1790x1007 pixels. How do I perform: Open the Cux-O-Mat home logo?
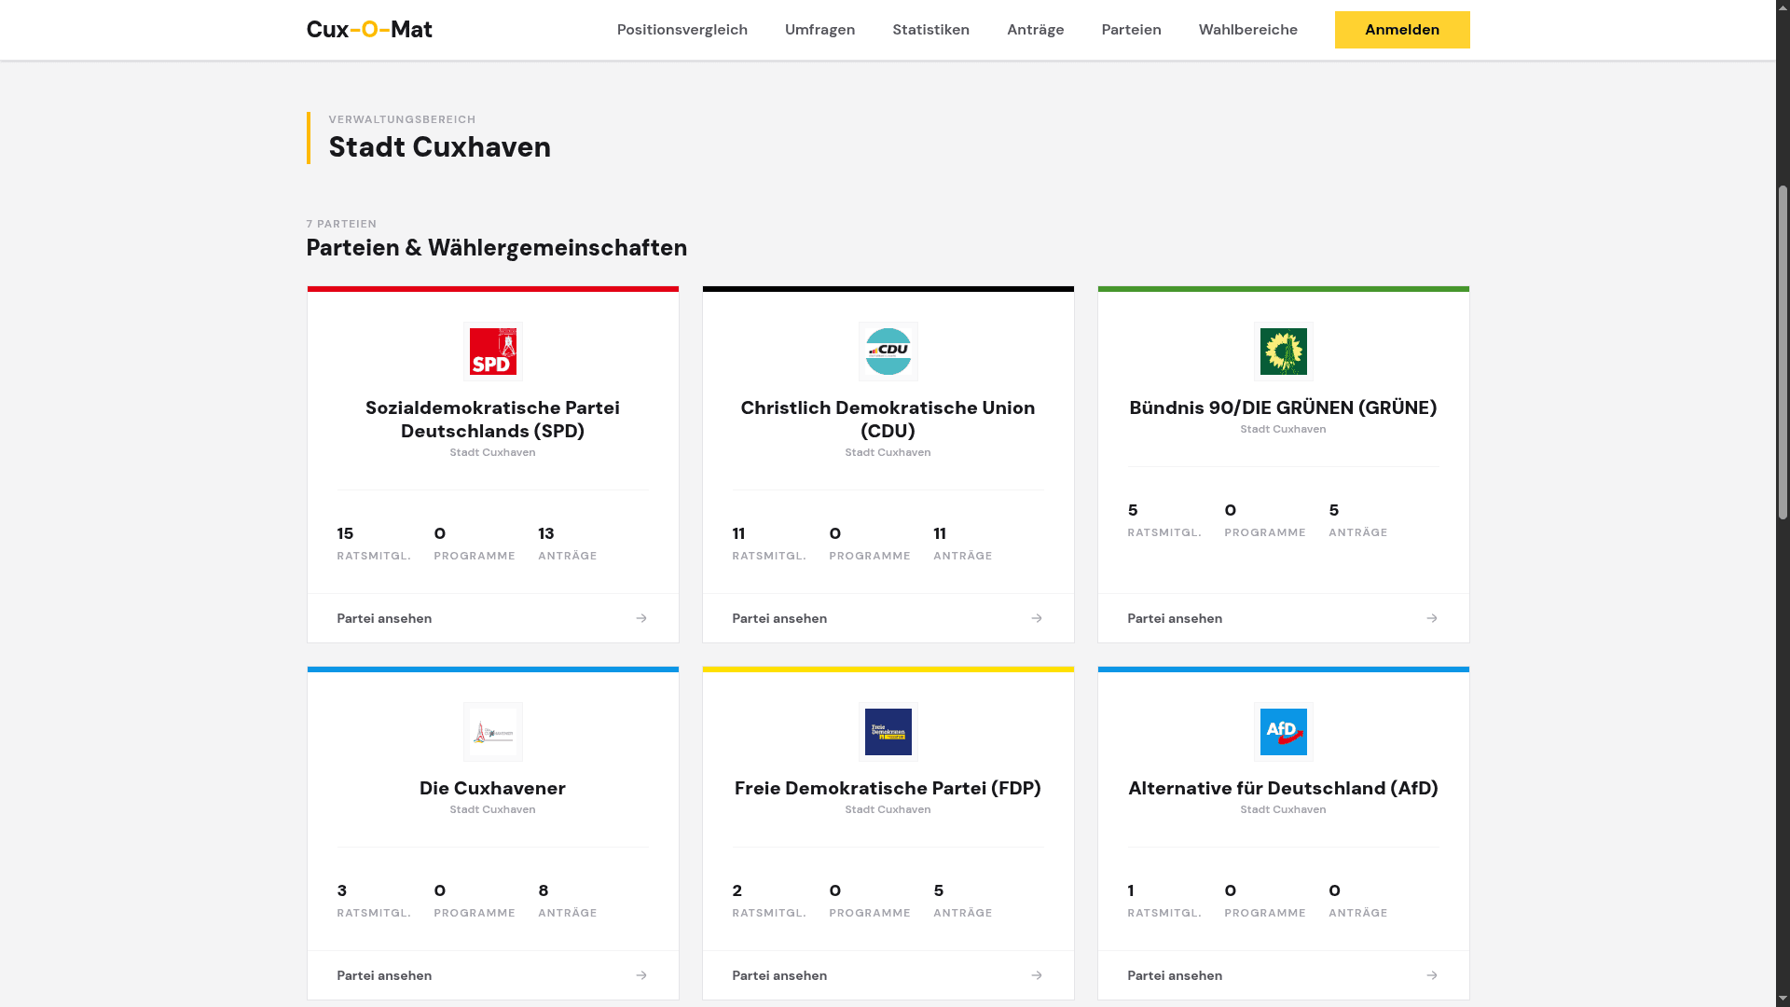369,30
